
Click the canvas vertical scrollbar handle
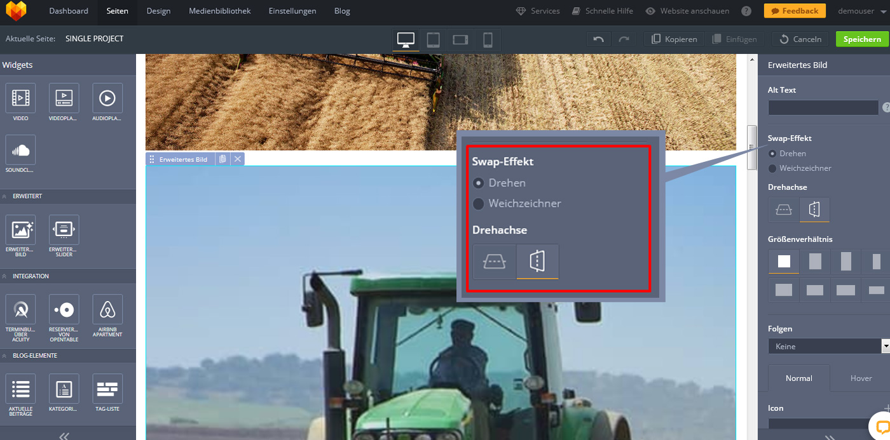pos(752,147)
